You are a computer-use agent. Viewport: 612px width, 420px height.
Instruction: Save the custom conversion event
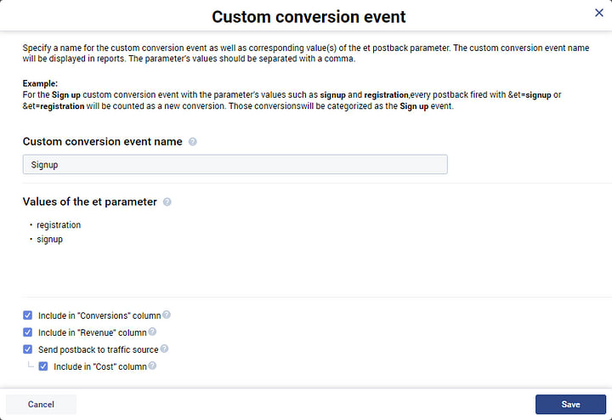pos(570,405)
